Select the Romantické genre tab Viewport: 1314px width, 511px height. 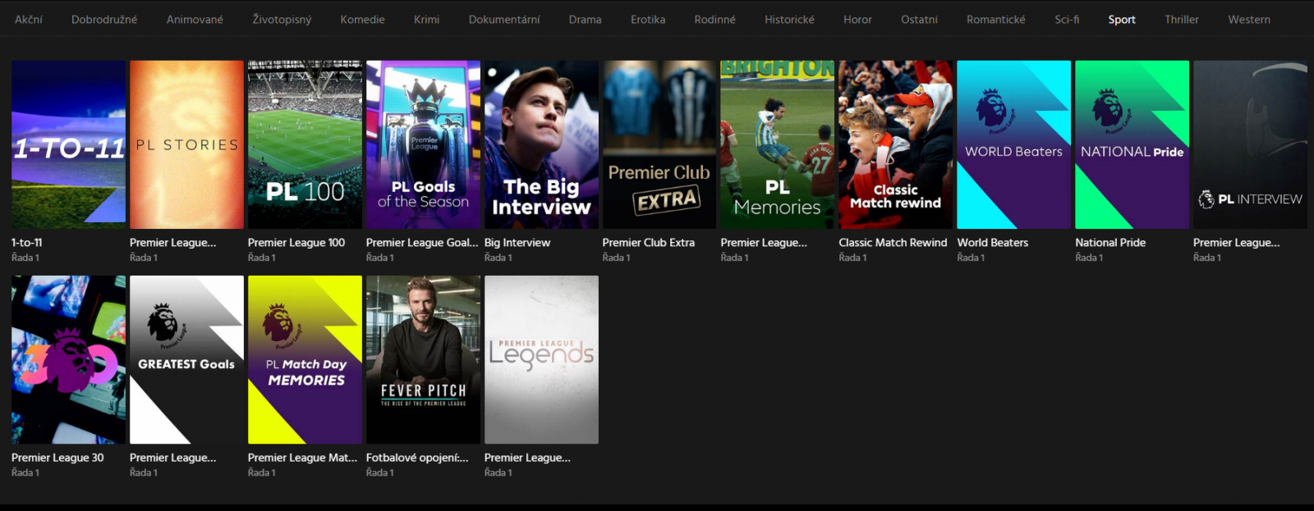tap(995, 20)
